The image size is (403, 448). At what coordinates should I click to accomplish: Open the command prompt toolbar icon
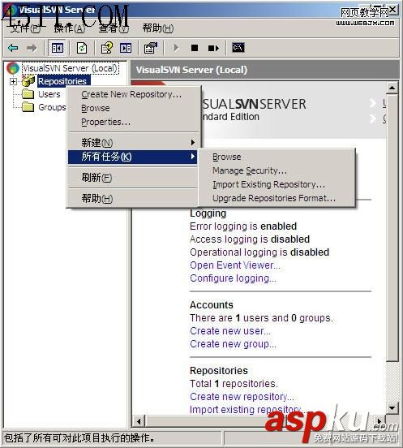[x=238, y=47]
